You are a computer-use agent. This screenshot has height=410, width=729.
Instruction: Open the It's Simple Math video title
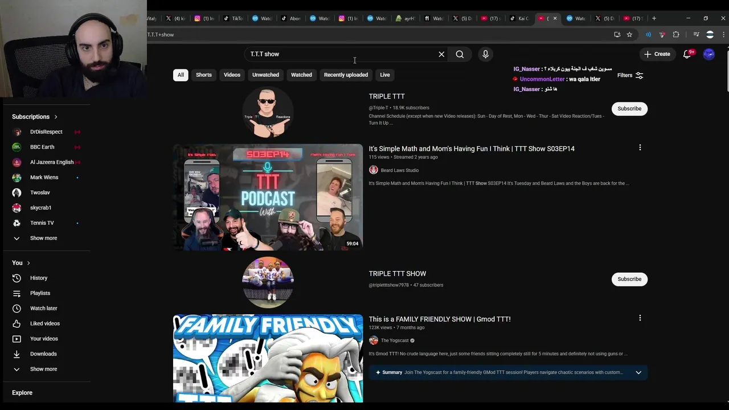coord(472,149)
